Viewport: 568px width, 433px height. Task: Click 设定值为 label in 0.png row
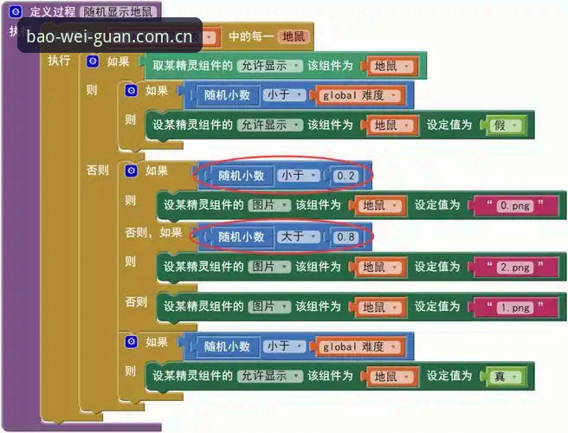(437, 205)
